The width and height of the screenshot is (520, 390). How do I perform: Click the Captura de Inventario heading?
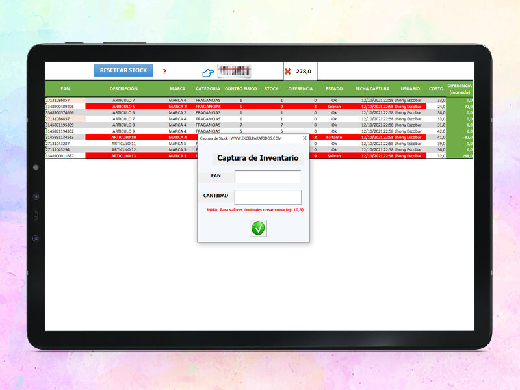coord(257,158)
